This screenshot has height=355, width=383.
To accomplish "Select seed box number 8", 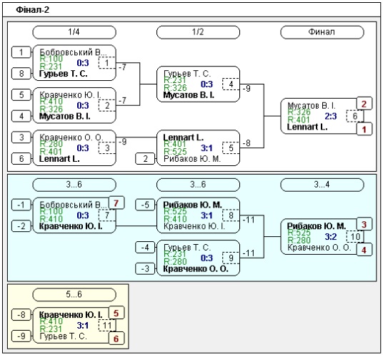I will (21, 74).
